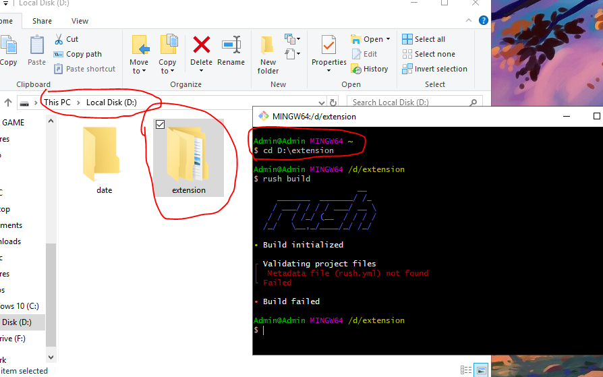Open Properties dropdown arrow
Screen dimensions: 603x377
(328, 71)
